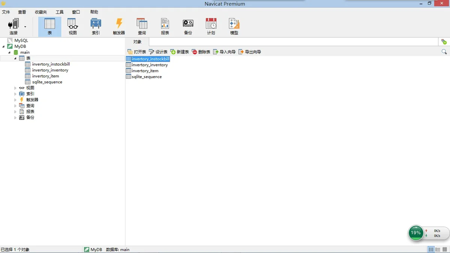Open the 连接 dropdown arrow

pos(25,27)
